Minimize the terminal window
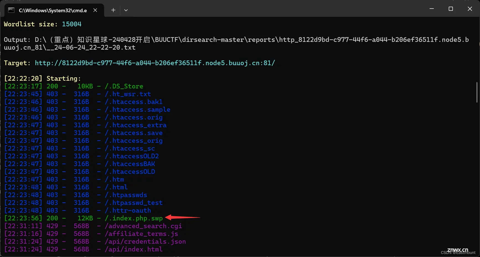 [432, 9]
